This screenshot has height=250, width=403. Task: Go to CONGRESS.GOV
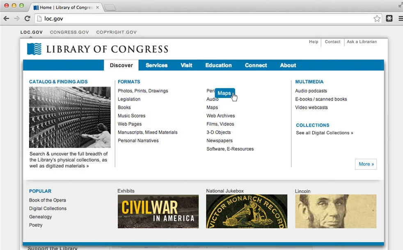69,32
